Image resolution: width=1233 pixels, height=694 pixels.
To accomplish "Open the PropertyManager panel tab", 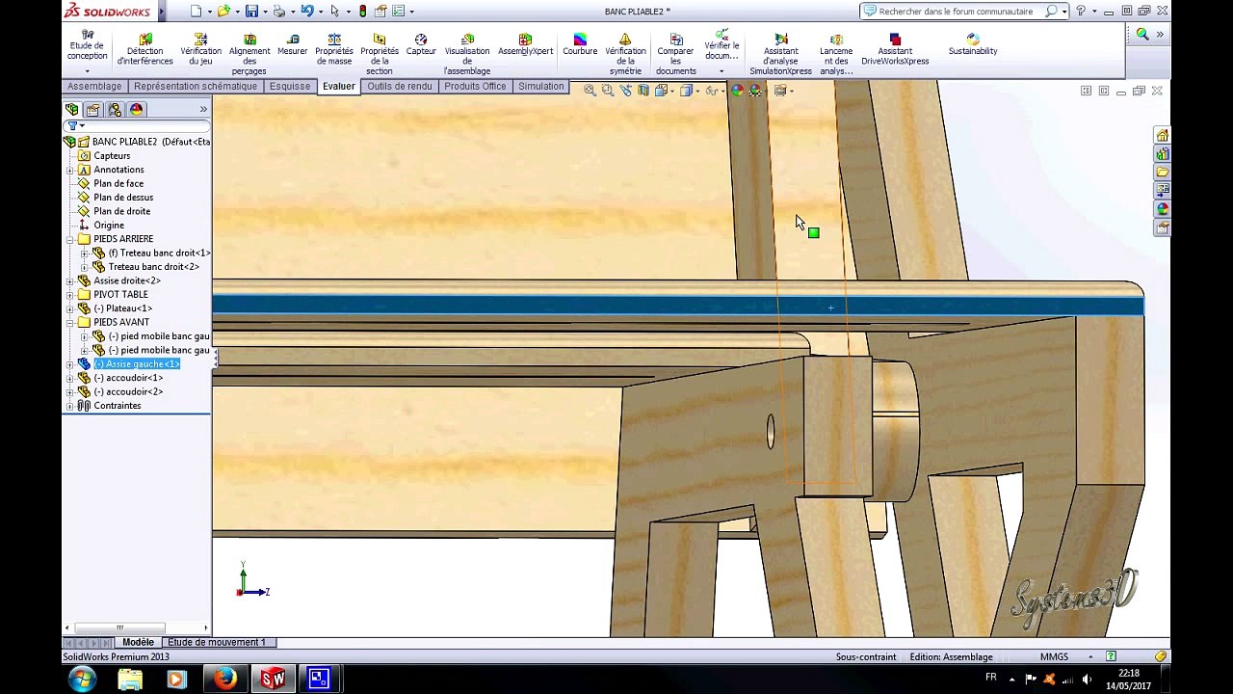I will point(93,110).
